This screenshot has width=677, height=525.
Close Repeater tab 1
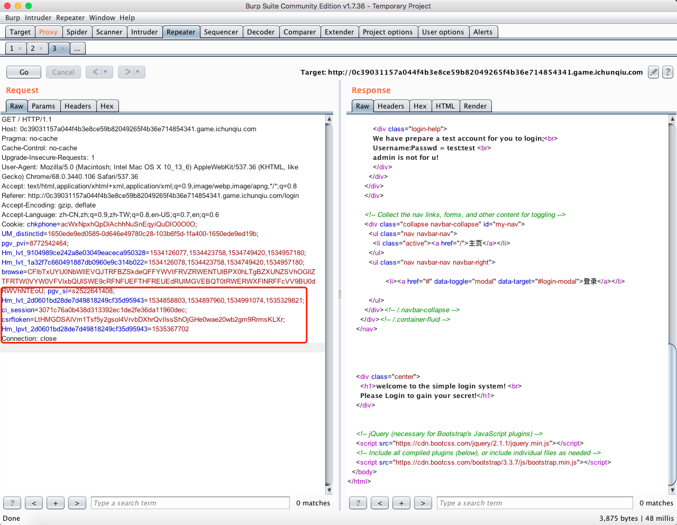point(20,48)
